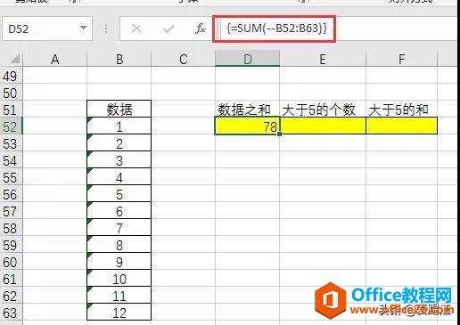The image size is (460, 325).
Task: Click the 数据之和 header cell
Action: pyautogui.click(x=247, y=110)
